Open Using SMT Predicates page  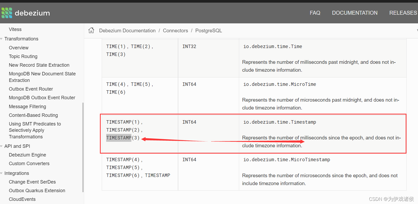[x=35, y=130]
